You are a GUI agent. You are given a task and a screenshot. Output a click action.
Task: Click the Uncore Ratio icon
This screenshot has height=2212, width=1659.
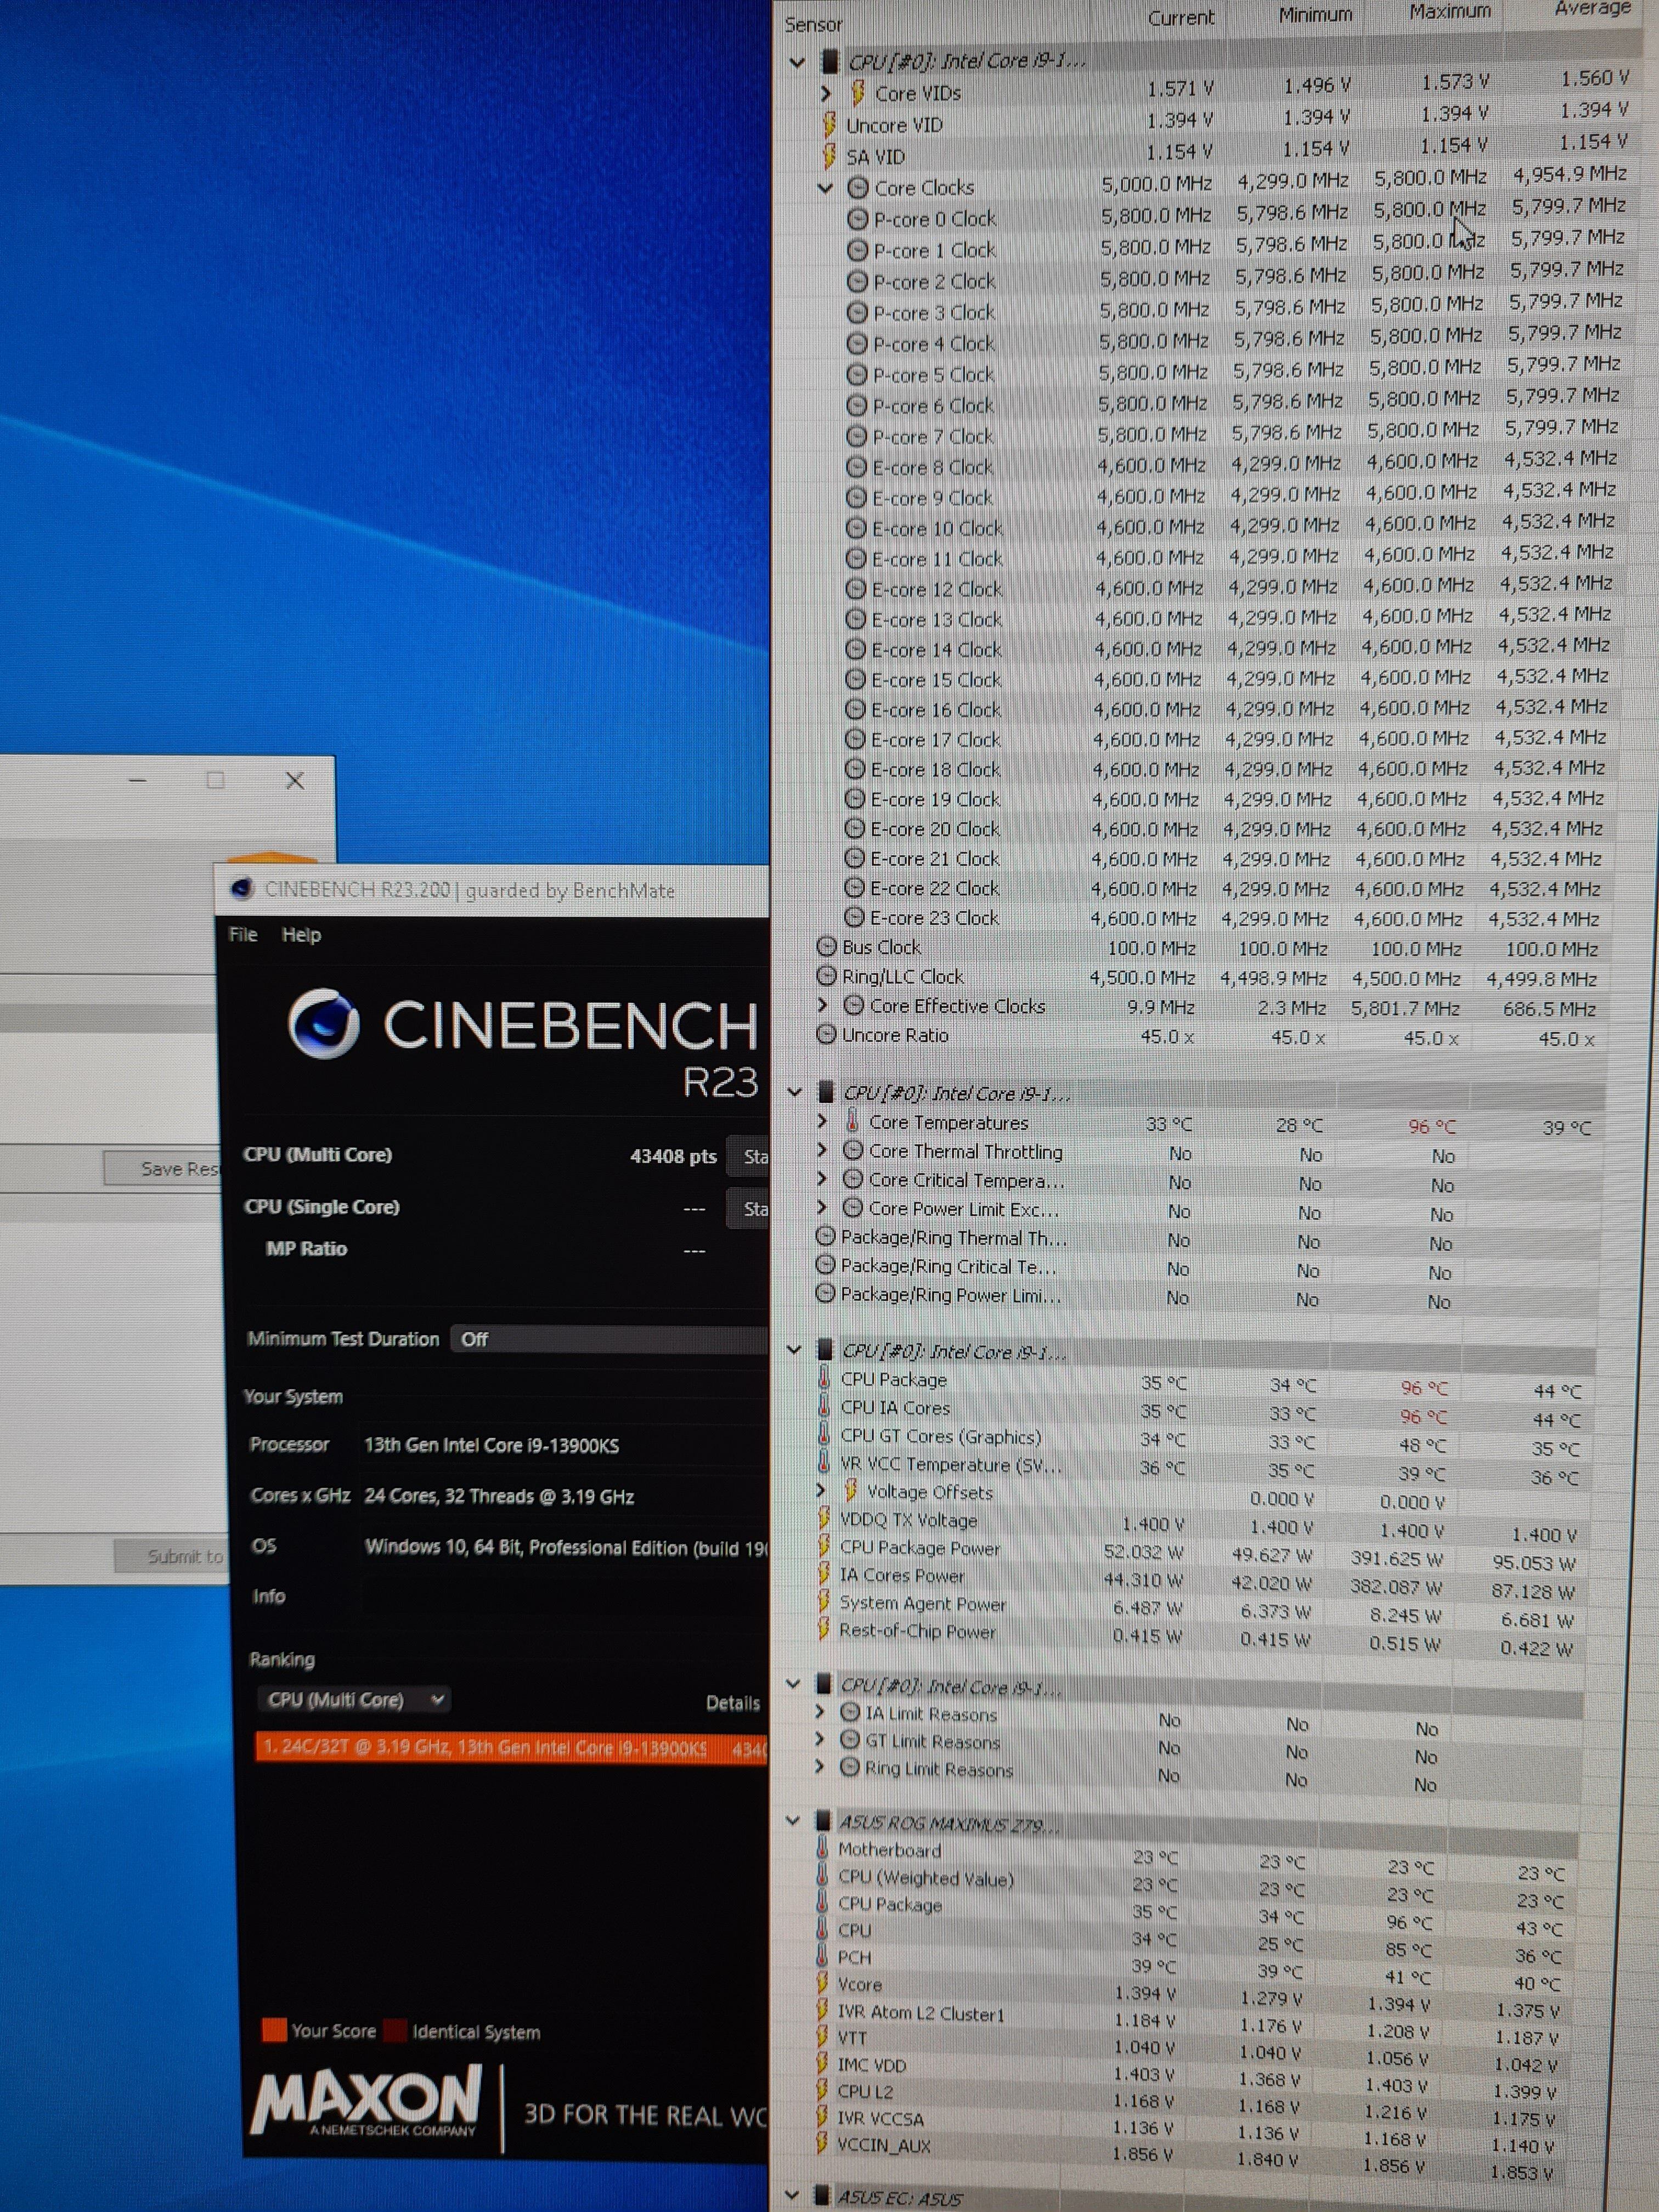pos(826,1034)
